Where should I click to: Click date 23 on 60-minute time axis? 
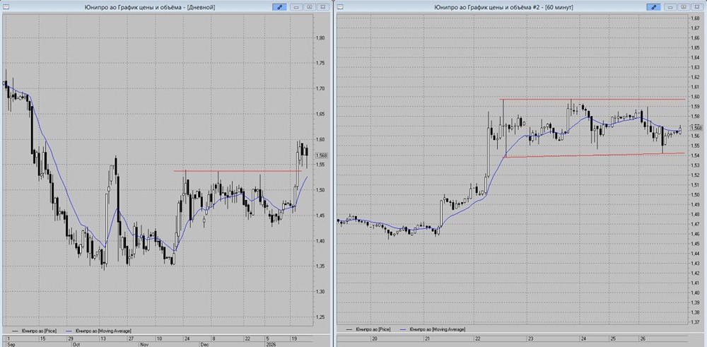(x=531, y=338)
